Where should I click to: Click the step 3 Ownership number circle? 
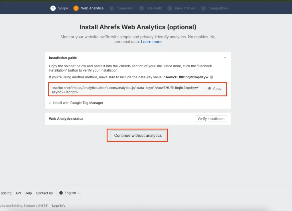point(111,8)
